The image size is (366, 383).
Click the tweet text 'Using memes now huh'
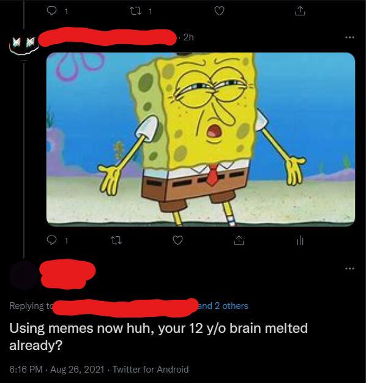(x=81, y=328)
